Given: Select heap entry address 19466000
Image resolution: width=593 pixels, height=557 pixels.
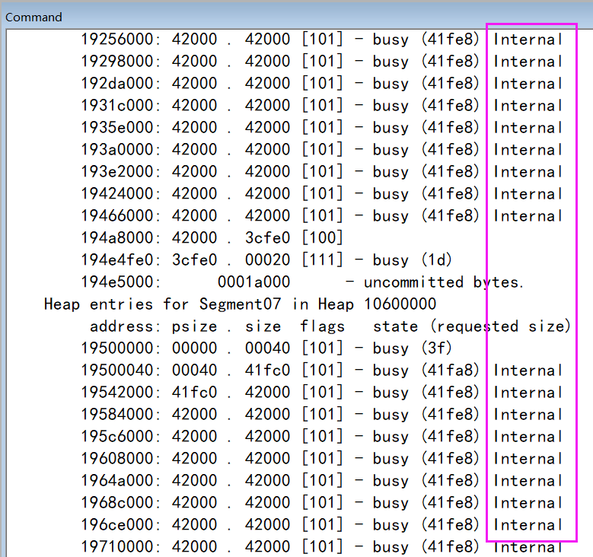Looking at the screenshot, I should coord(120,215).
